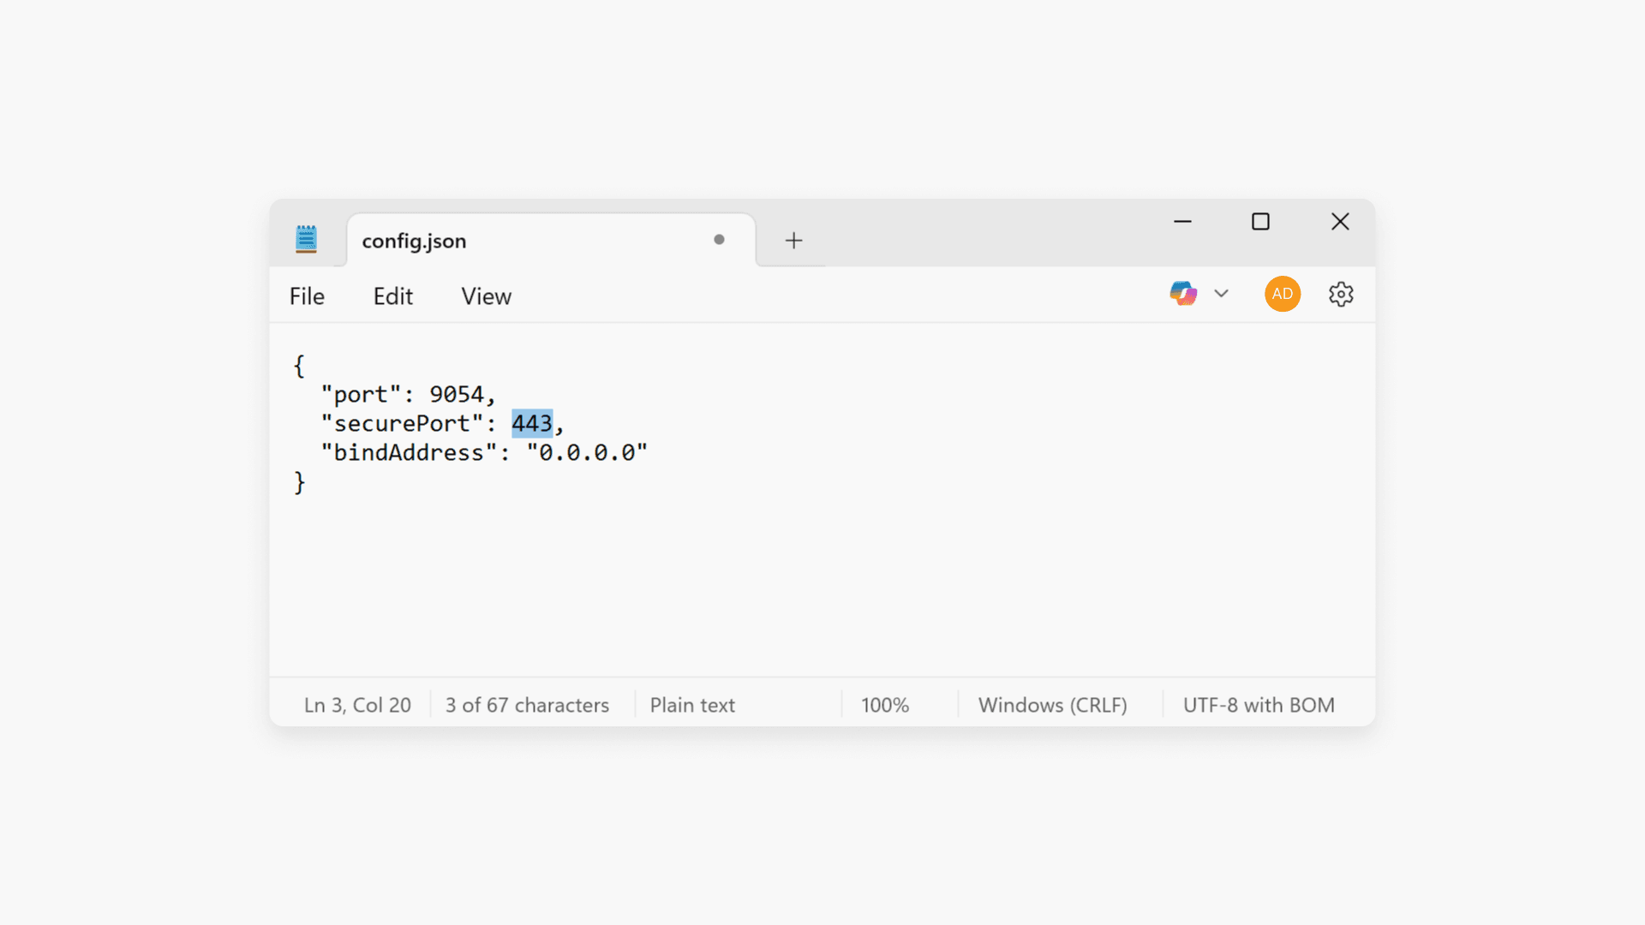The width and height of the screenshot is (1645, 925).
Task: Click the Ln 3, Col 20 position indicator
Action: (x=357, y=704)
